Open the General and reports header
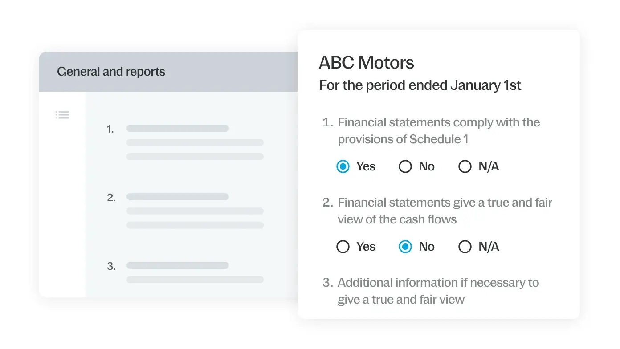 pos(111,72)
